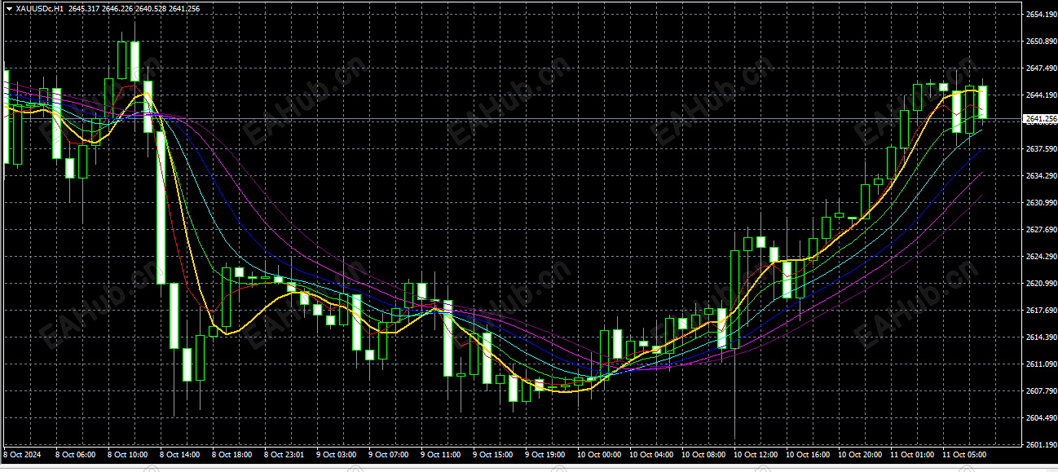Screen dimensions: 1058x472
Task: Click the 9 Oct 15:00 time label
Action: (493, 454)
